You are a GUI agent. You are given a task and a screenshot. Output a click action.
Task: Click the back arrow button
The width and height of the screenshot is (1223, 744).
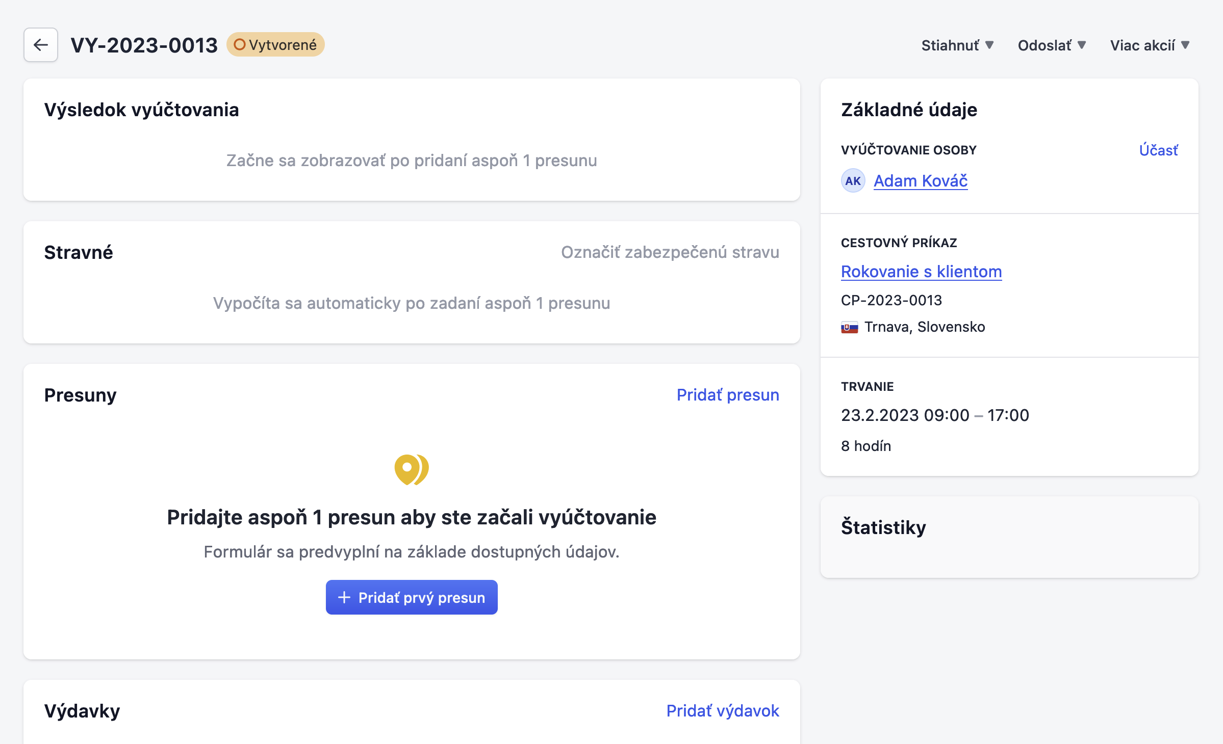click(41, 45)
